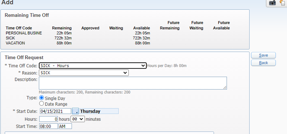
Task: Click the SICK time off code row
Action: [x=78, y=38]
